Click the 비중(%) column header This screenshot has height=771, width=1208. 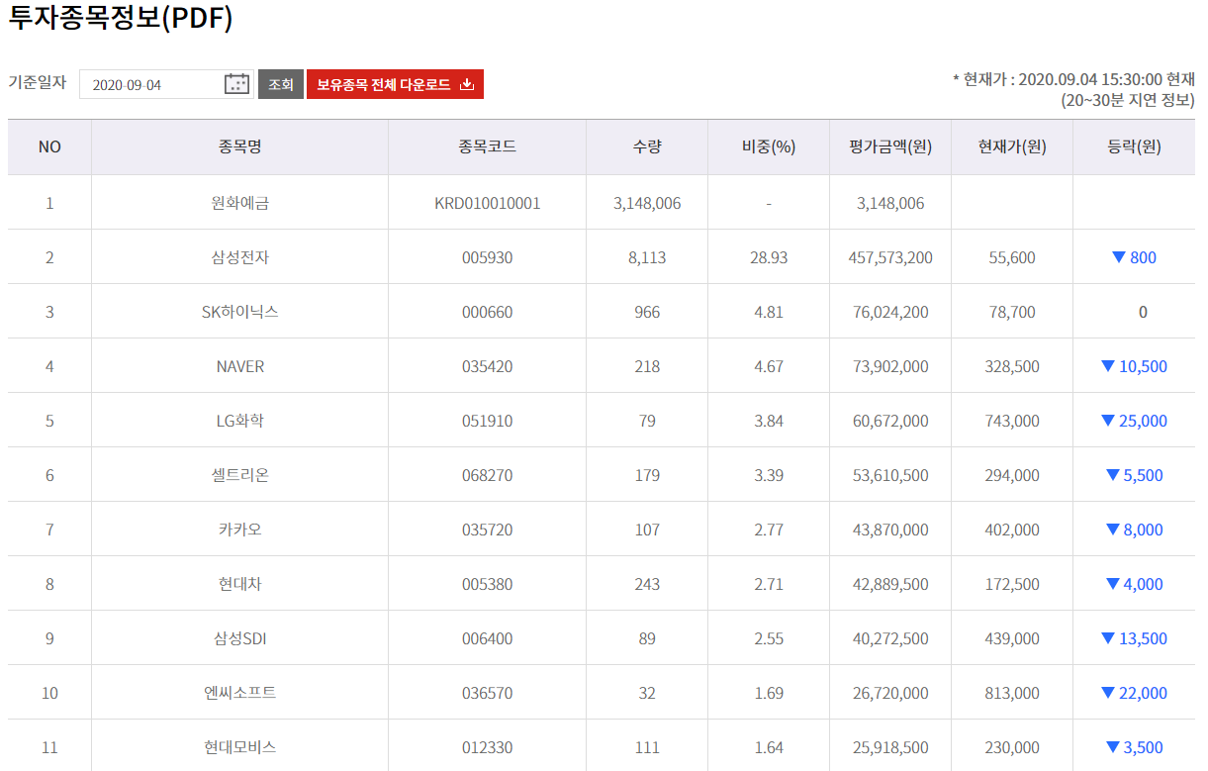click(x=769, y=146)
